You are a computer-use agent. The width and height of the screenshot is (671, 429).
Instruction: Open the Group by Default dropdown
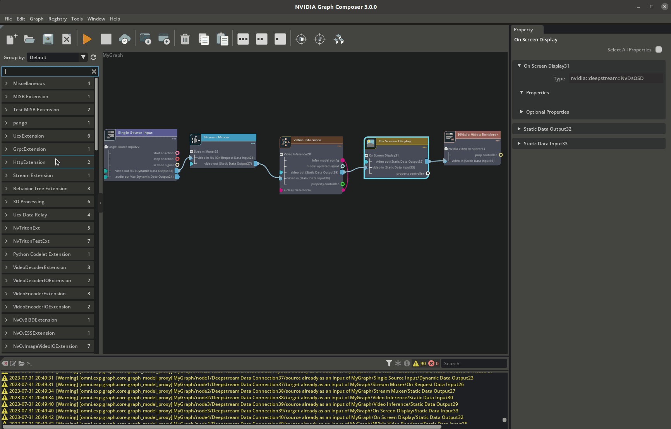[57, 57]
